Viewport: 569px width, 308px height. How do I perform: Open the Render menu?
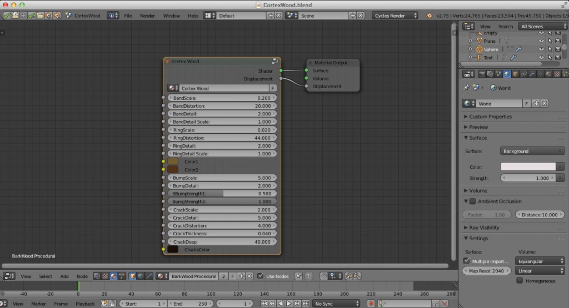pos(147,16)
